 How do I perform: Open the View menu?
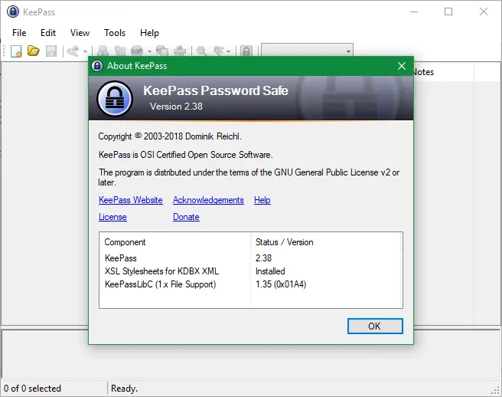80,33
